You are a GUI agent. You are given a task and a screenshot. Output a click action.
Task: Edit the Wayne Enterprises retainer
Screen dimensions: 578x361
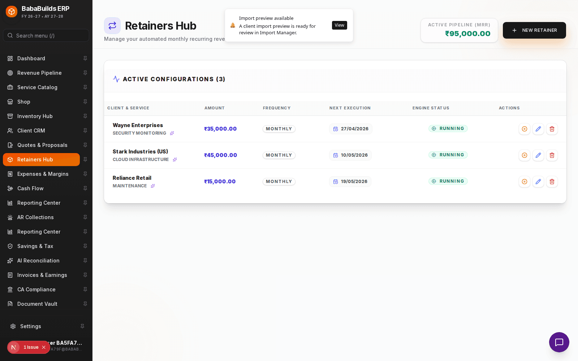pos(538,129)
